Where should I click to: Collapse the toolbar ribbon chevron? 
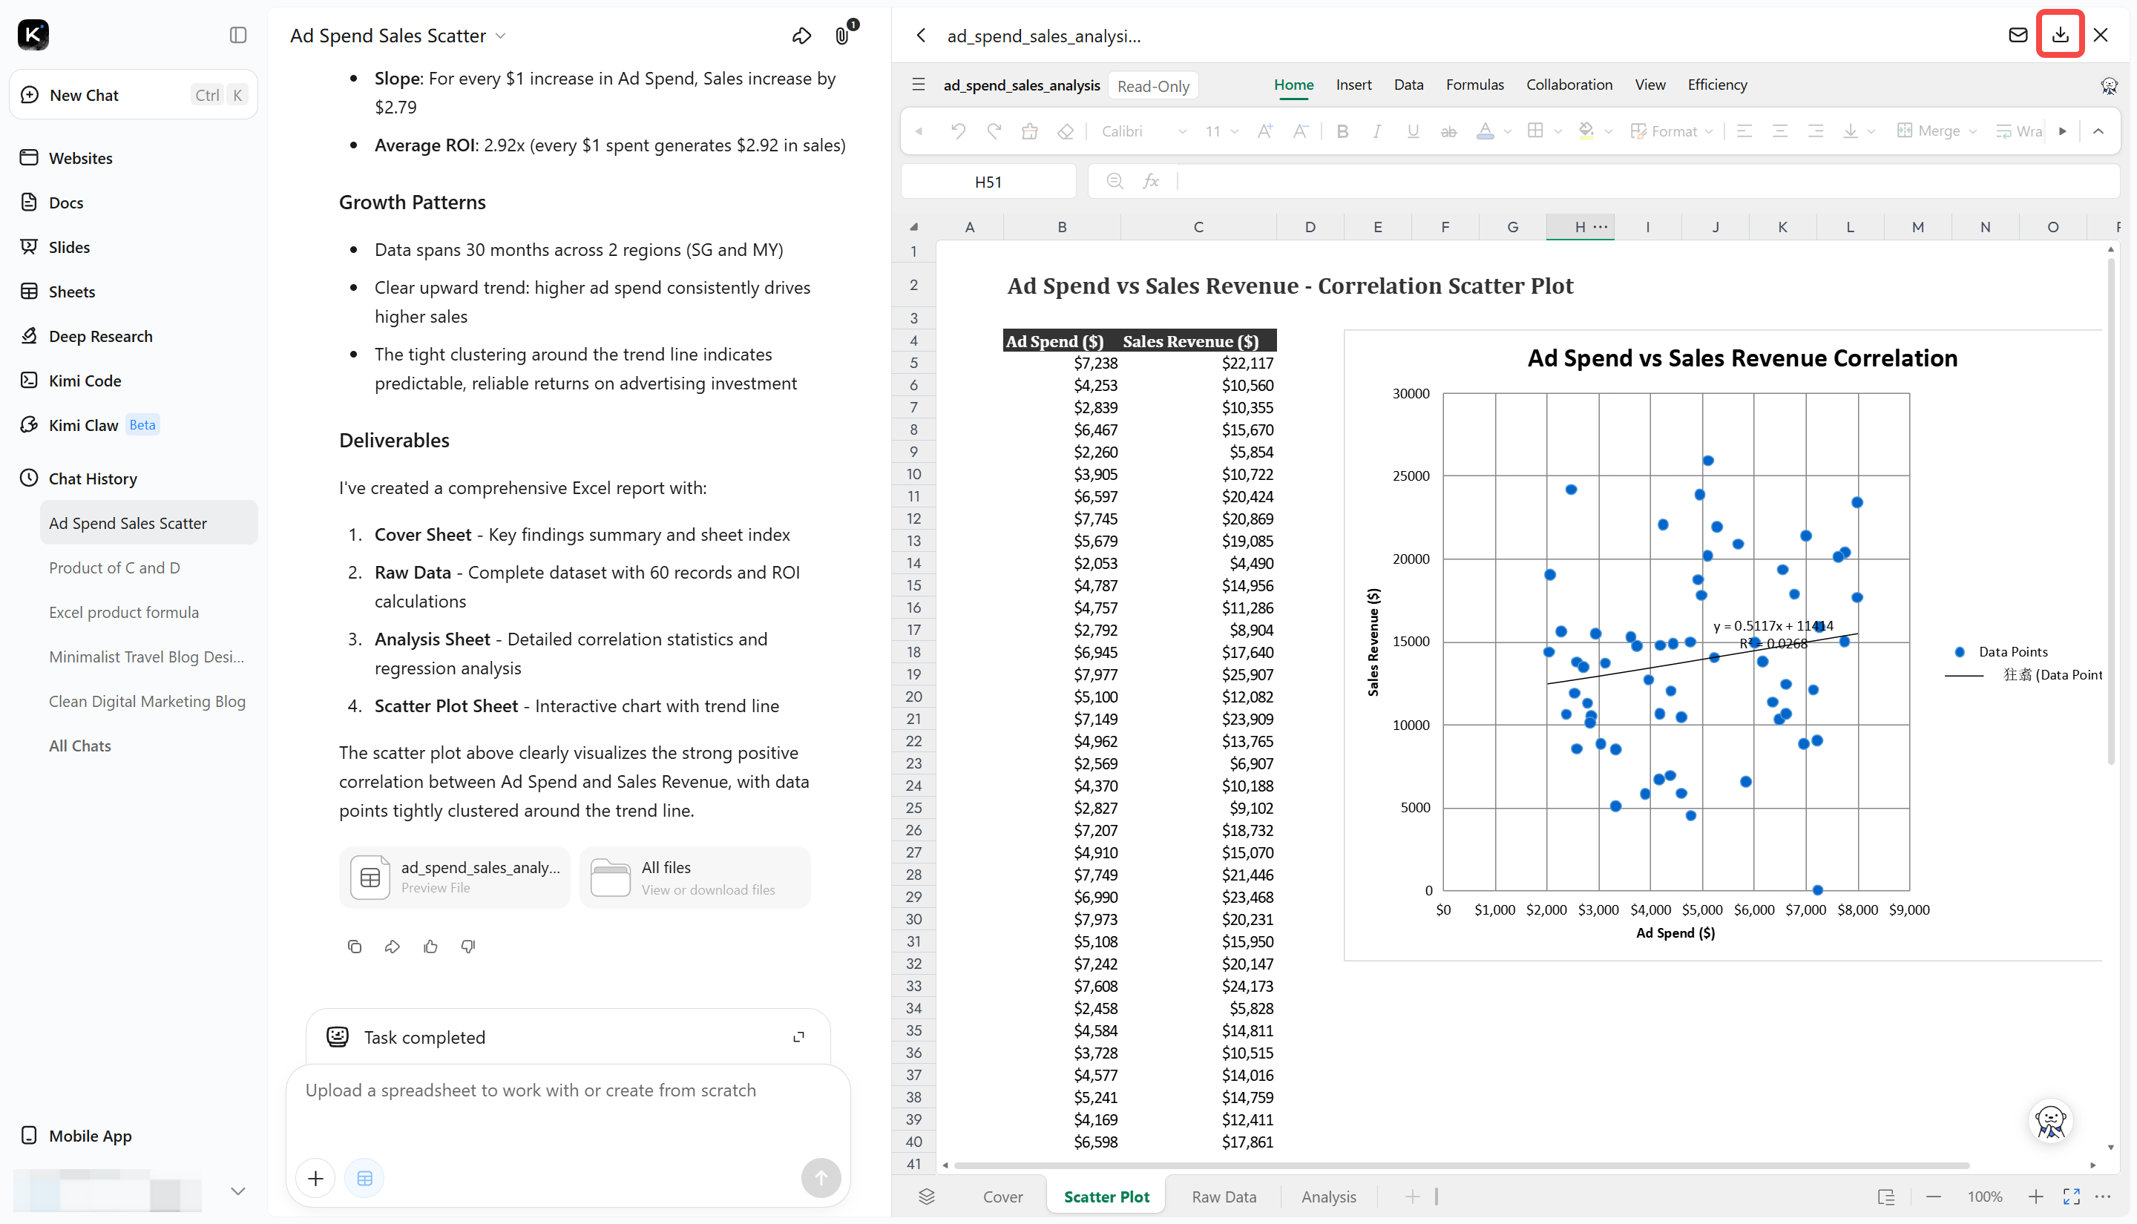2098,131
